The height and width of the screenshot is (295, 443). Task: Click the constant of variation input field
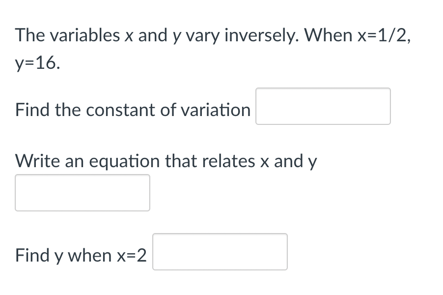(x=322, y=106)
